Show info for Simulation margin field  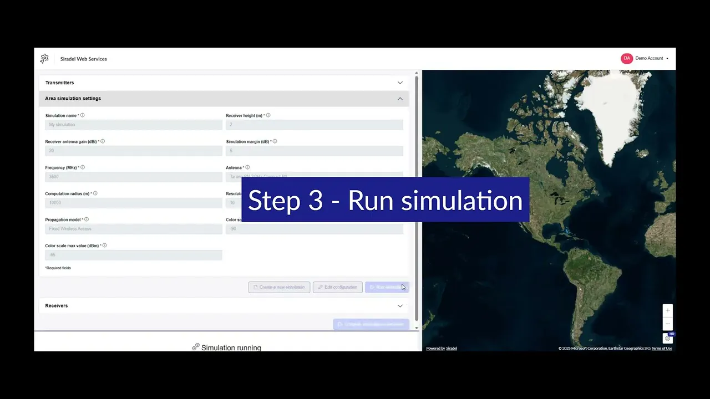point(275,141)
